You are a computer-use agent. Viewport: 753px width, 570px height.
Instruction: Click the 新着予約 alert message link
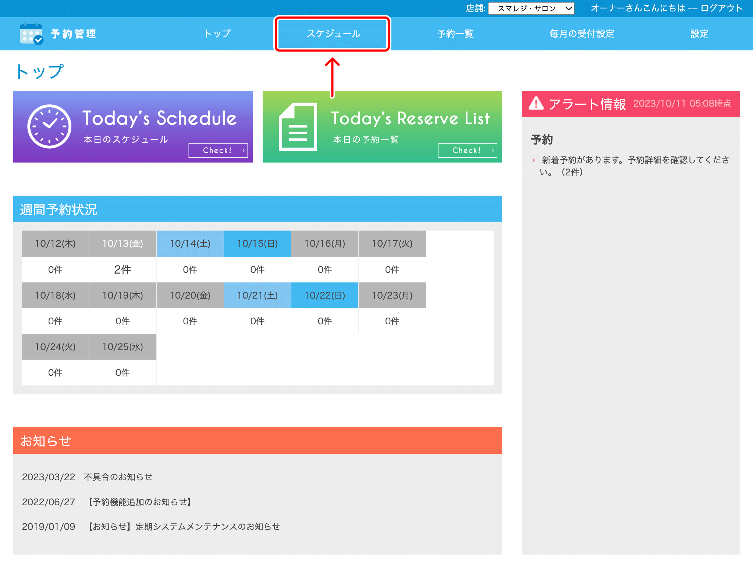pos(634,166)
